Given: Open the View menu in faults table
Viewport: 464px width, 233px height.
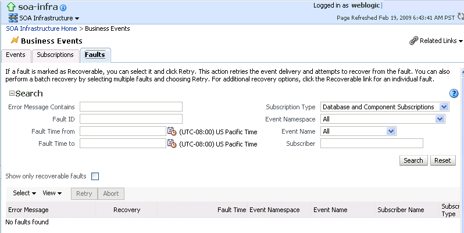Looking at the screenshot, I should pyautogui.click(x=52, y=193).
